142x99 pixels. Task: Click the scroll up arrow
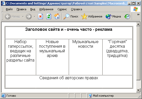[x=138, y=24]
